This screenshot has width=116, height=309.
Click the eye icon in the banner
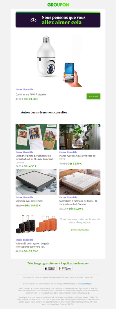pyautogui.click(x=33, y=20)
